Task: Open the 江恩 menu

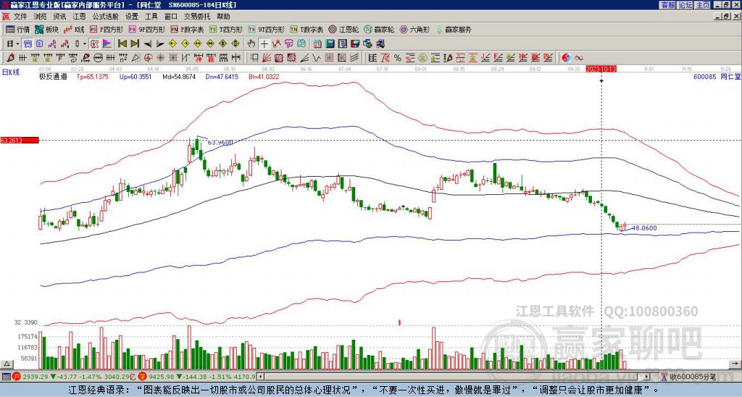Action: [79, 17]
